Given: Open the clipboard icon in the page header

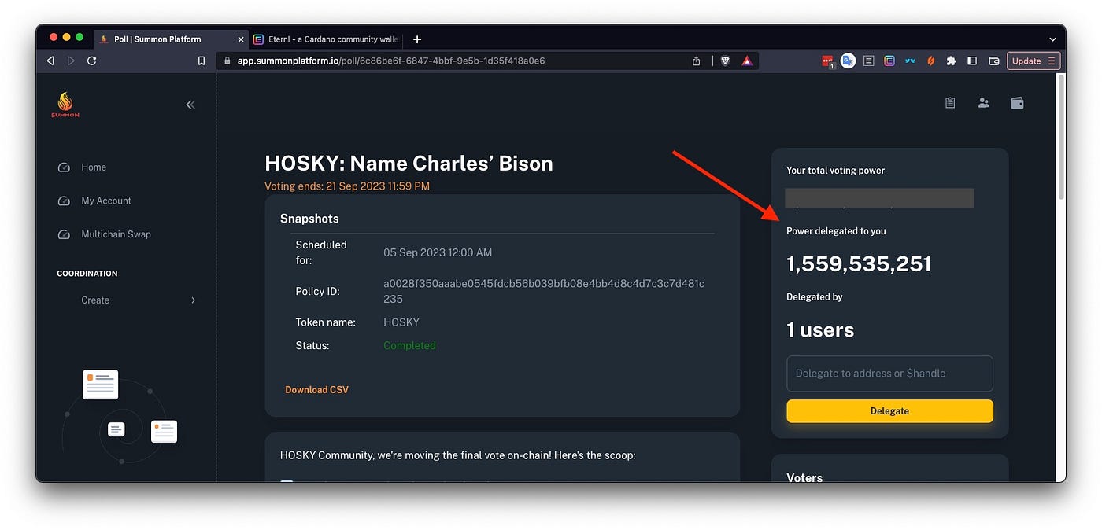Looking at the screenshot, I should point(950,103).
